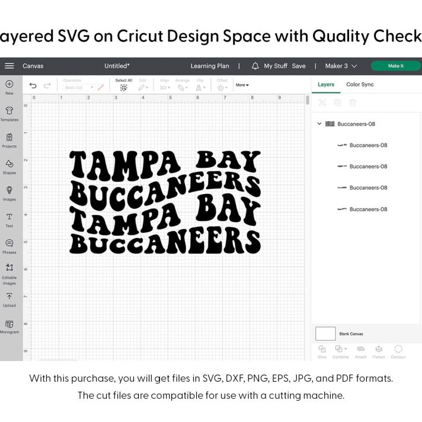Collapse the Buccaneers-08 layer group
The width and height of the screenshot is (422, 422).
pyautogui.click(x=319, y=124)
